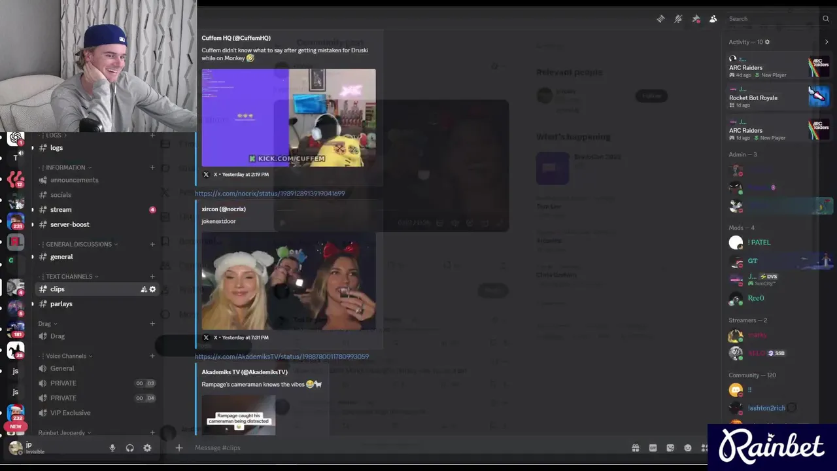Screen dimensions: 837x471
Task: Open the Akademiks TV (@AkademiksTV) embed title
Action: pyautogui.click(x=245, y=372)
